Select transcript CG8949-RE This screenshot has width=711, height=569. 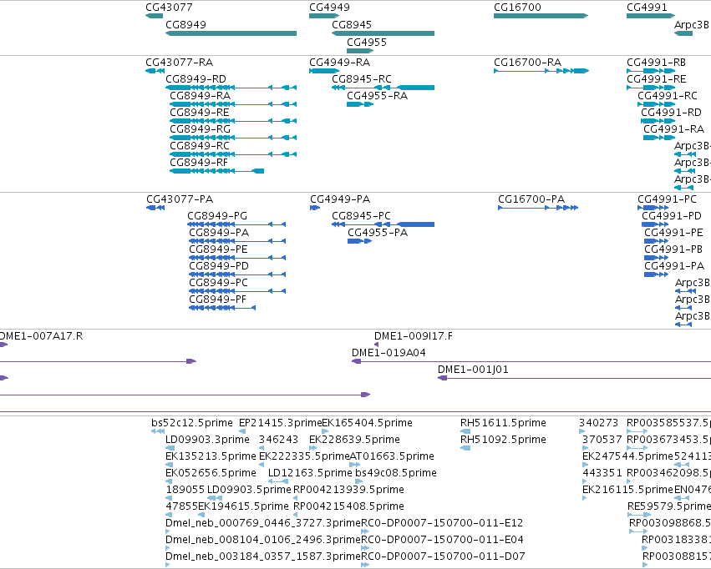click(x=233, y=121)
